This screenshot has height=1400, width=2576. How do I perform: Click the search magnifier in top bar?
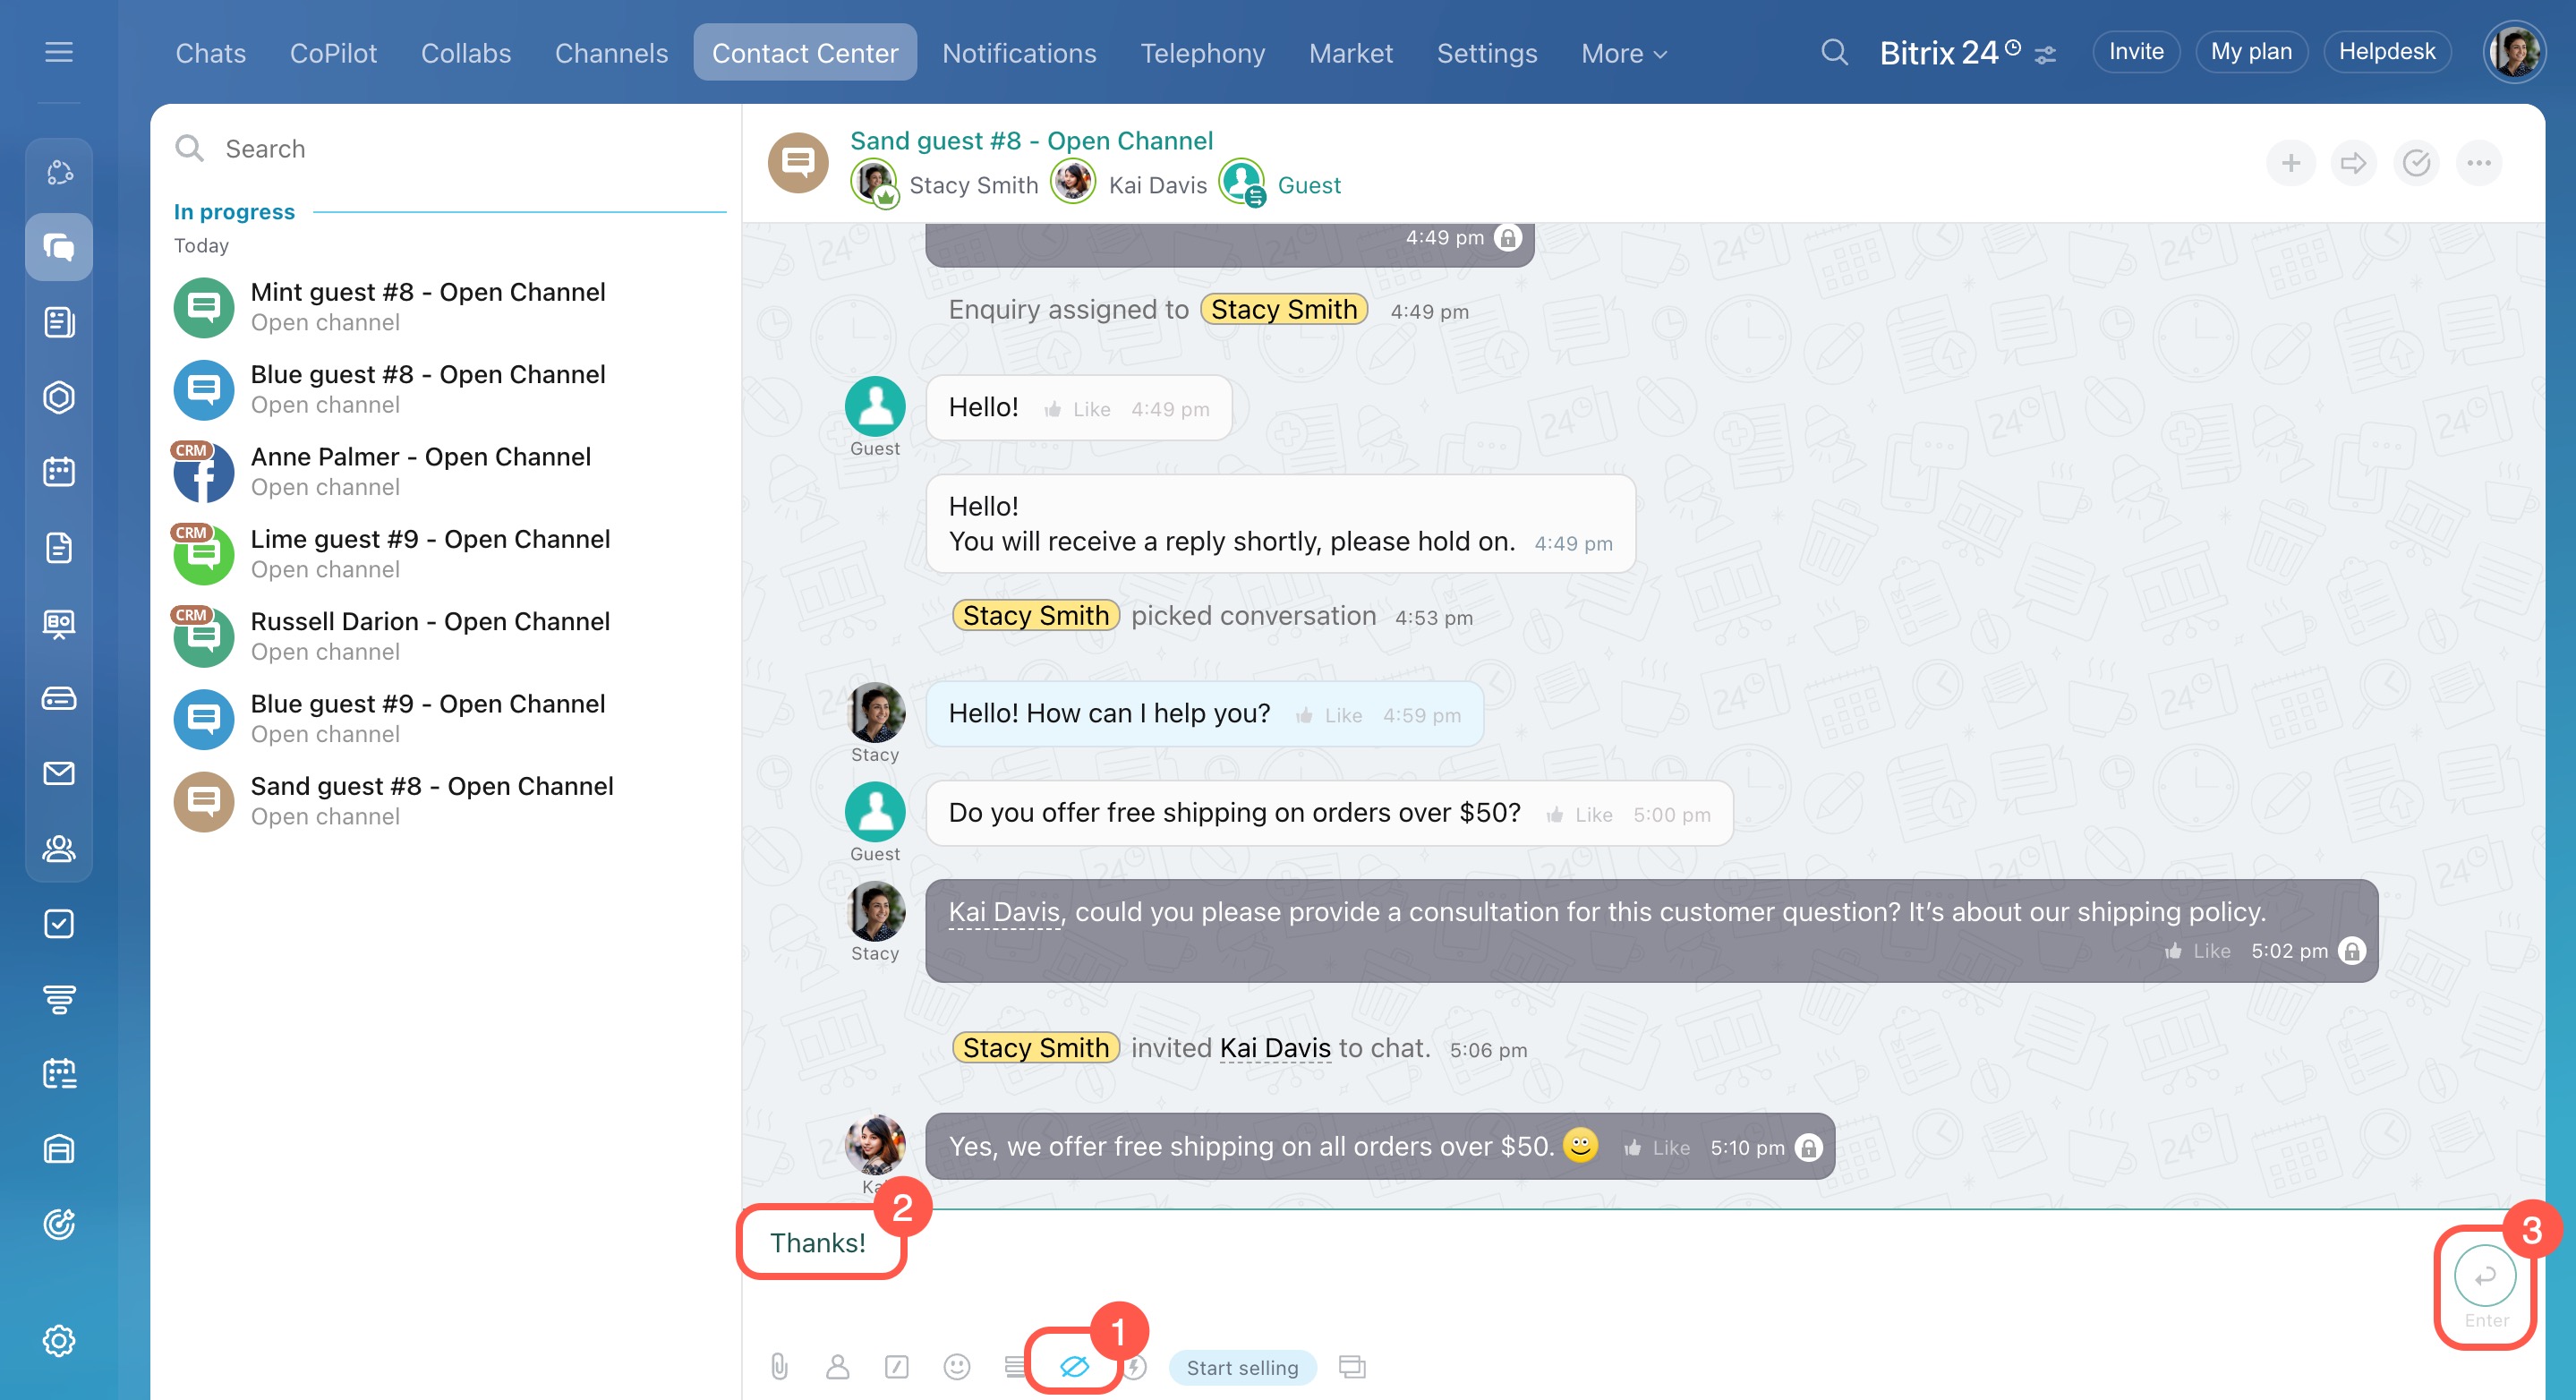(x=1834, y=52)
